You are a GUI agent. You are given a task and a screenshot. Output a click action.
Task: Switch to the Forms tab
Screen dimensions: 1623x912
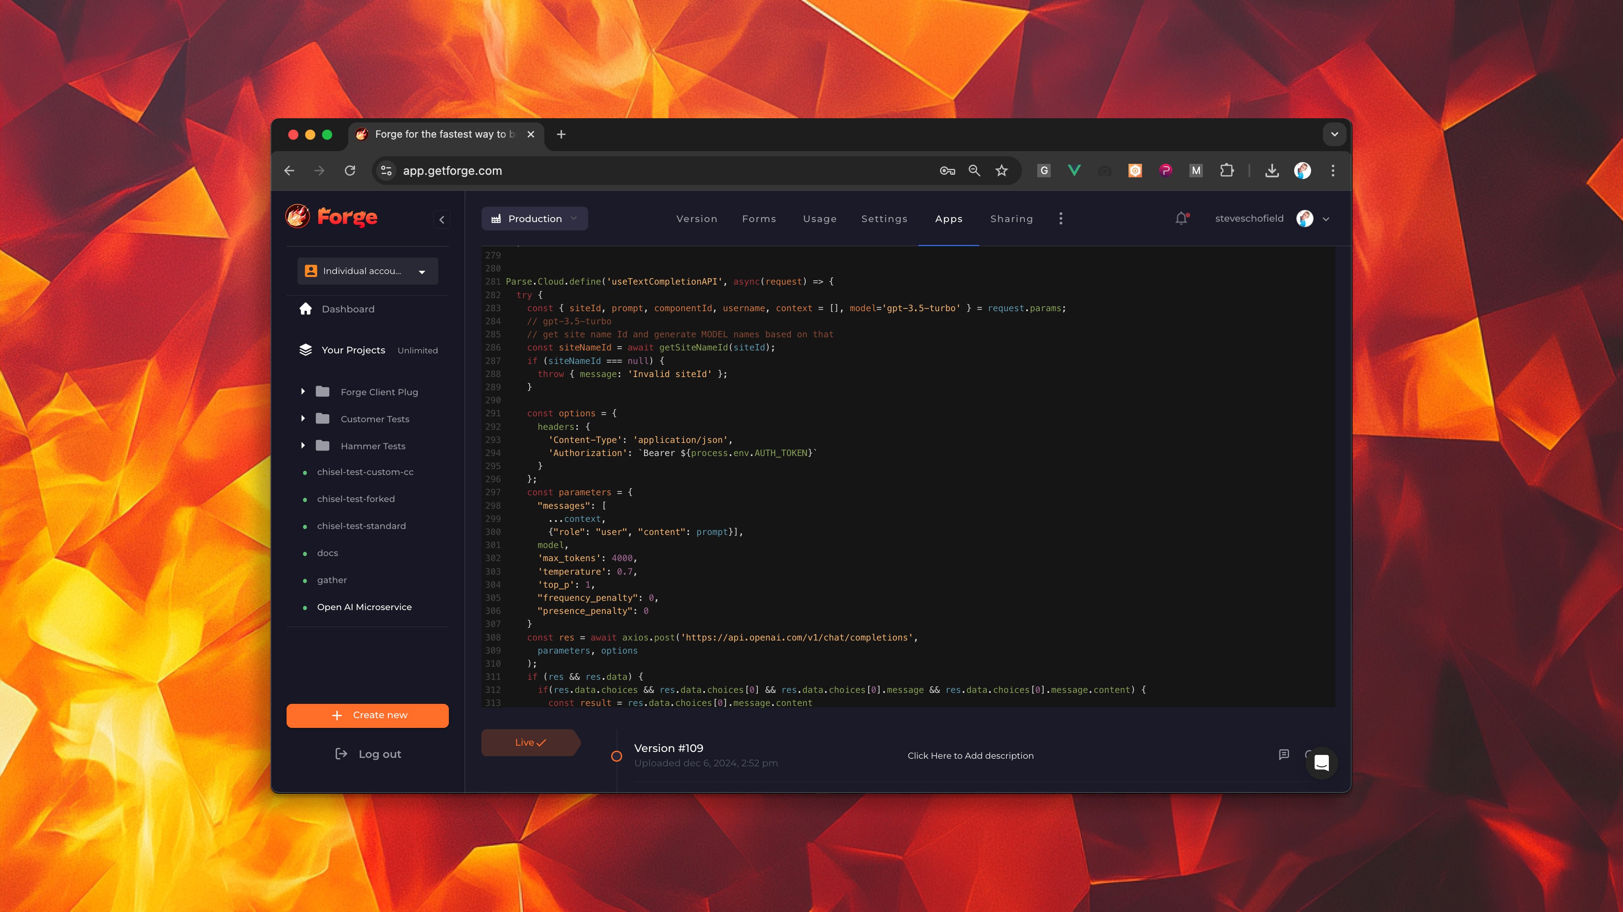pyautogui.click(x=759, y=218)
